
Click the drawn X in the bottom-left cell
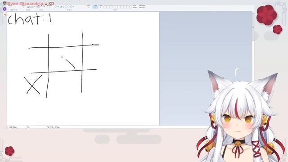pyautogui.click(x=33, y=85)
